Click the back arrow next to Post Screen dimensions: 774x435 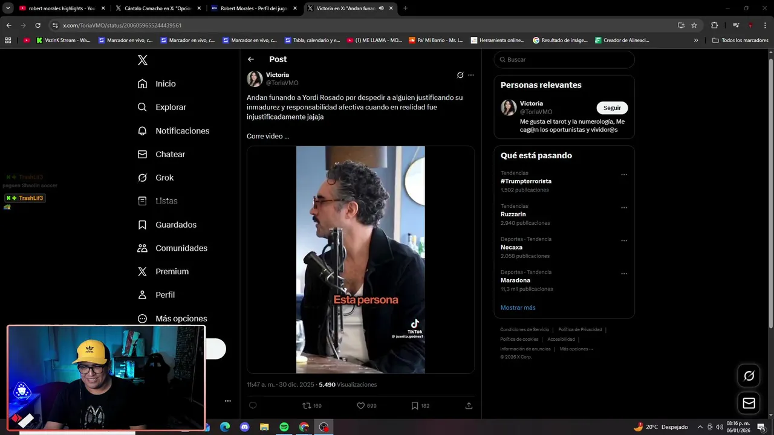(x=251, y=59)
